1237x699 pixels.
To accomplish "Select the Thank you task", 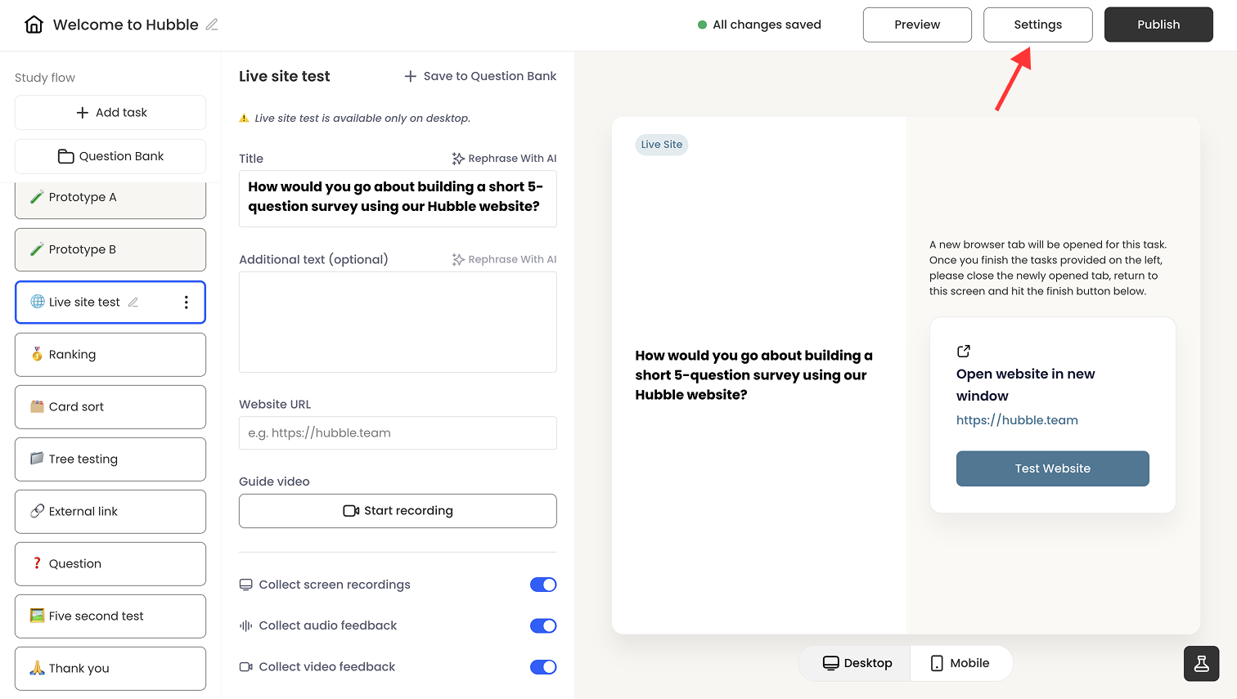I will coord(110,669).
